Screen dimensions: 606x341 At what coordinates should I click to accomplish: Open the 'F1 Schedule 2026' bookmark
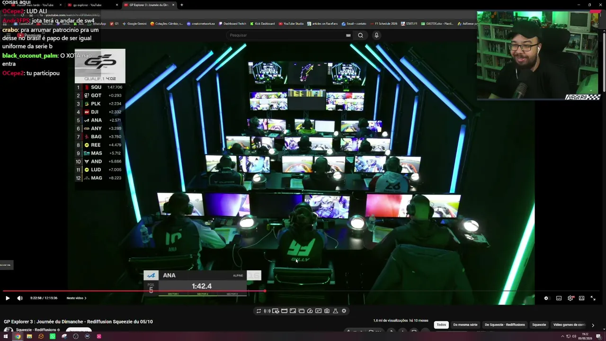[x=383, y=23]
